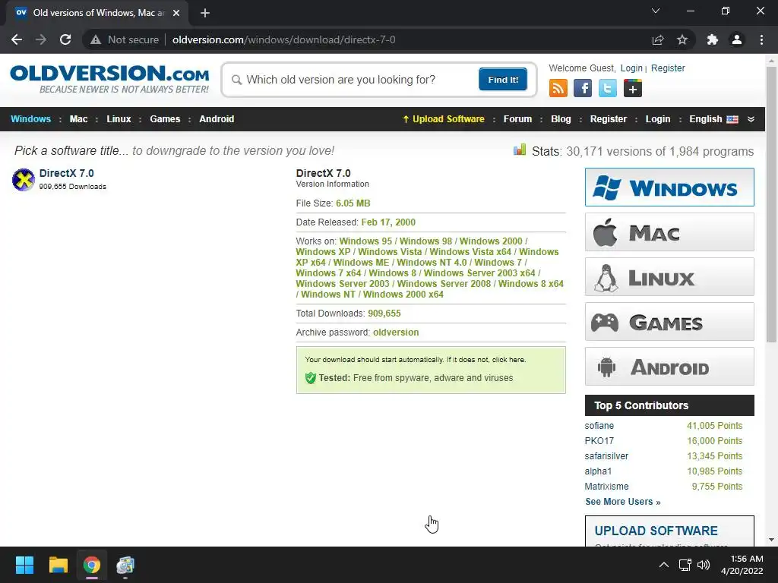Click the stats bar chart icon
The image size is (778, 583).
[520, 150]
